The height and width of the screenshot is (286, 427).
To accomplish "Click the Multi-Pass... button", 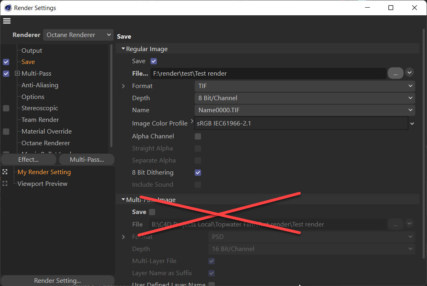I will pos(87,160).
